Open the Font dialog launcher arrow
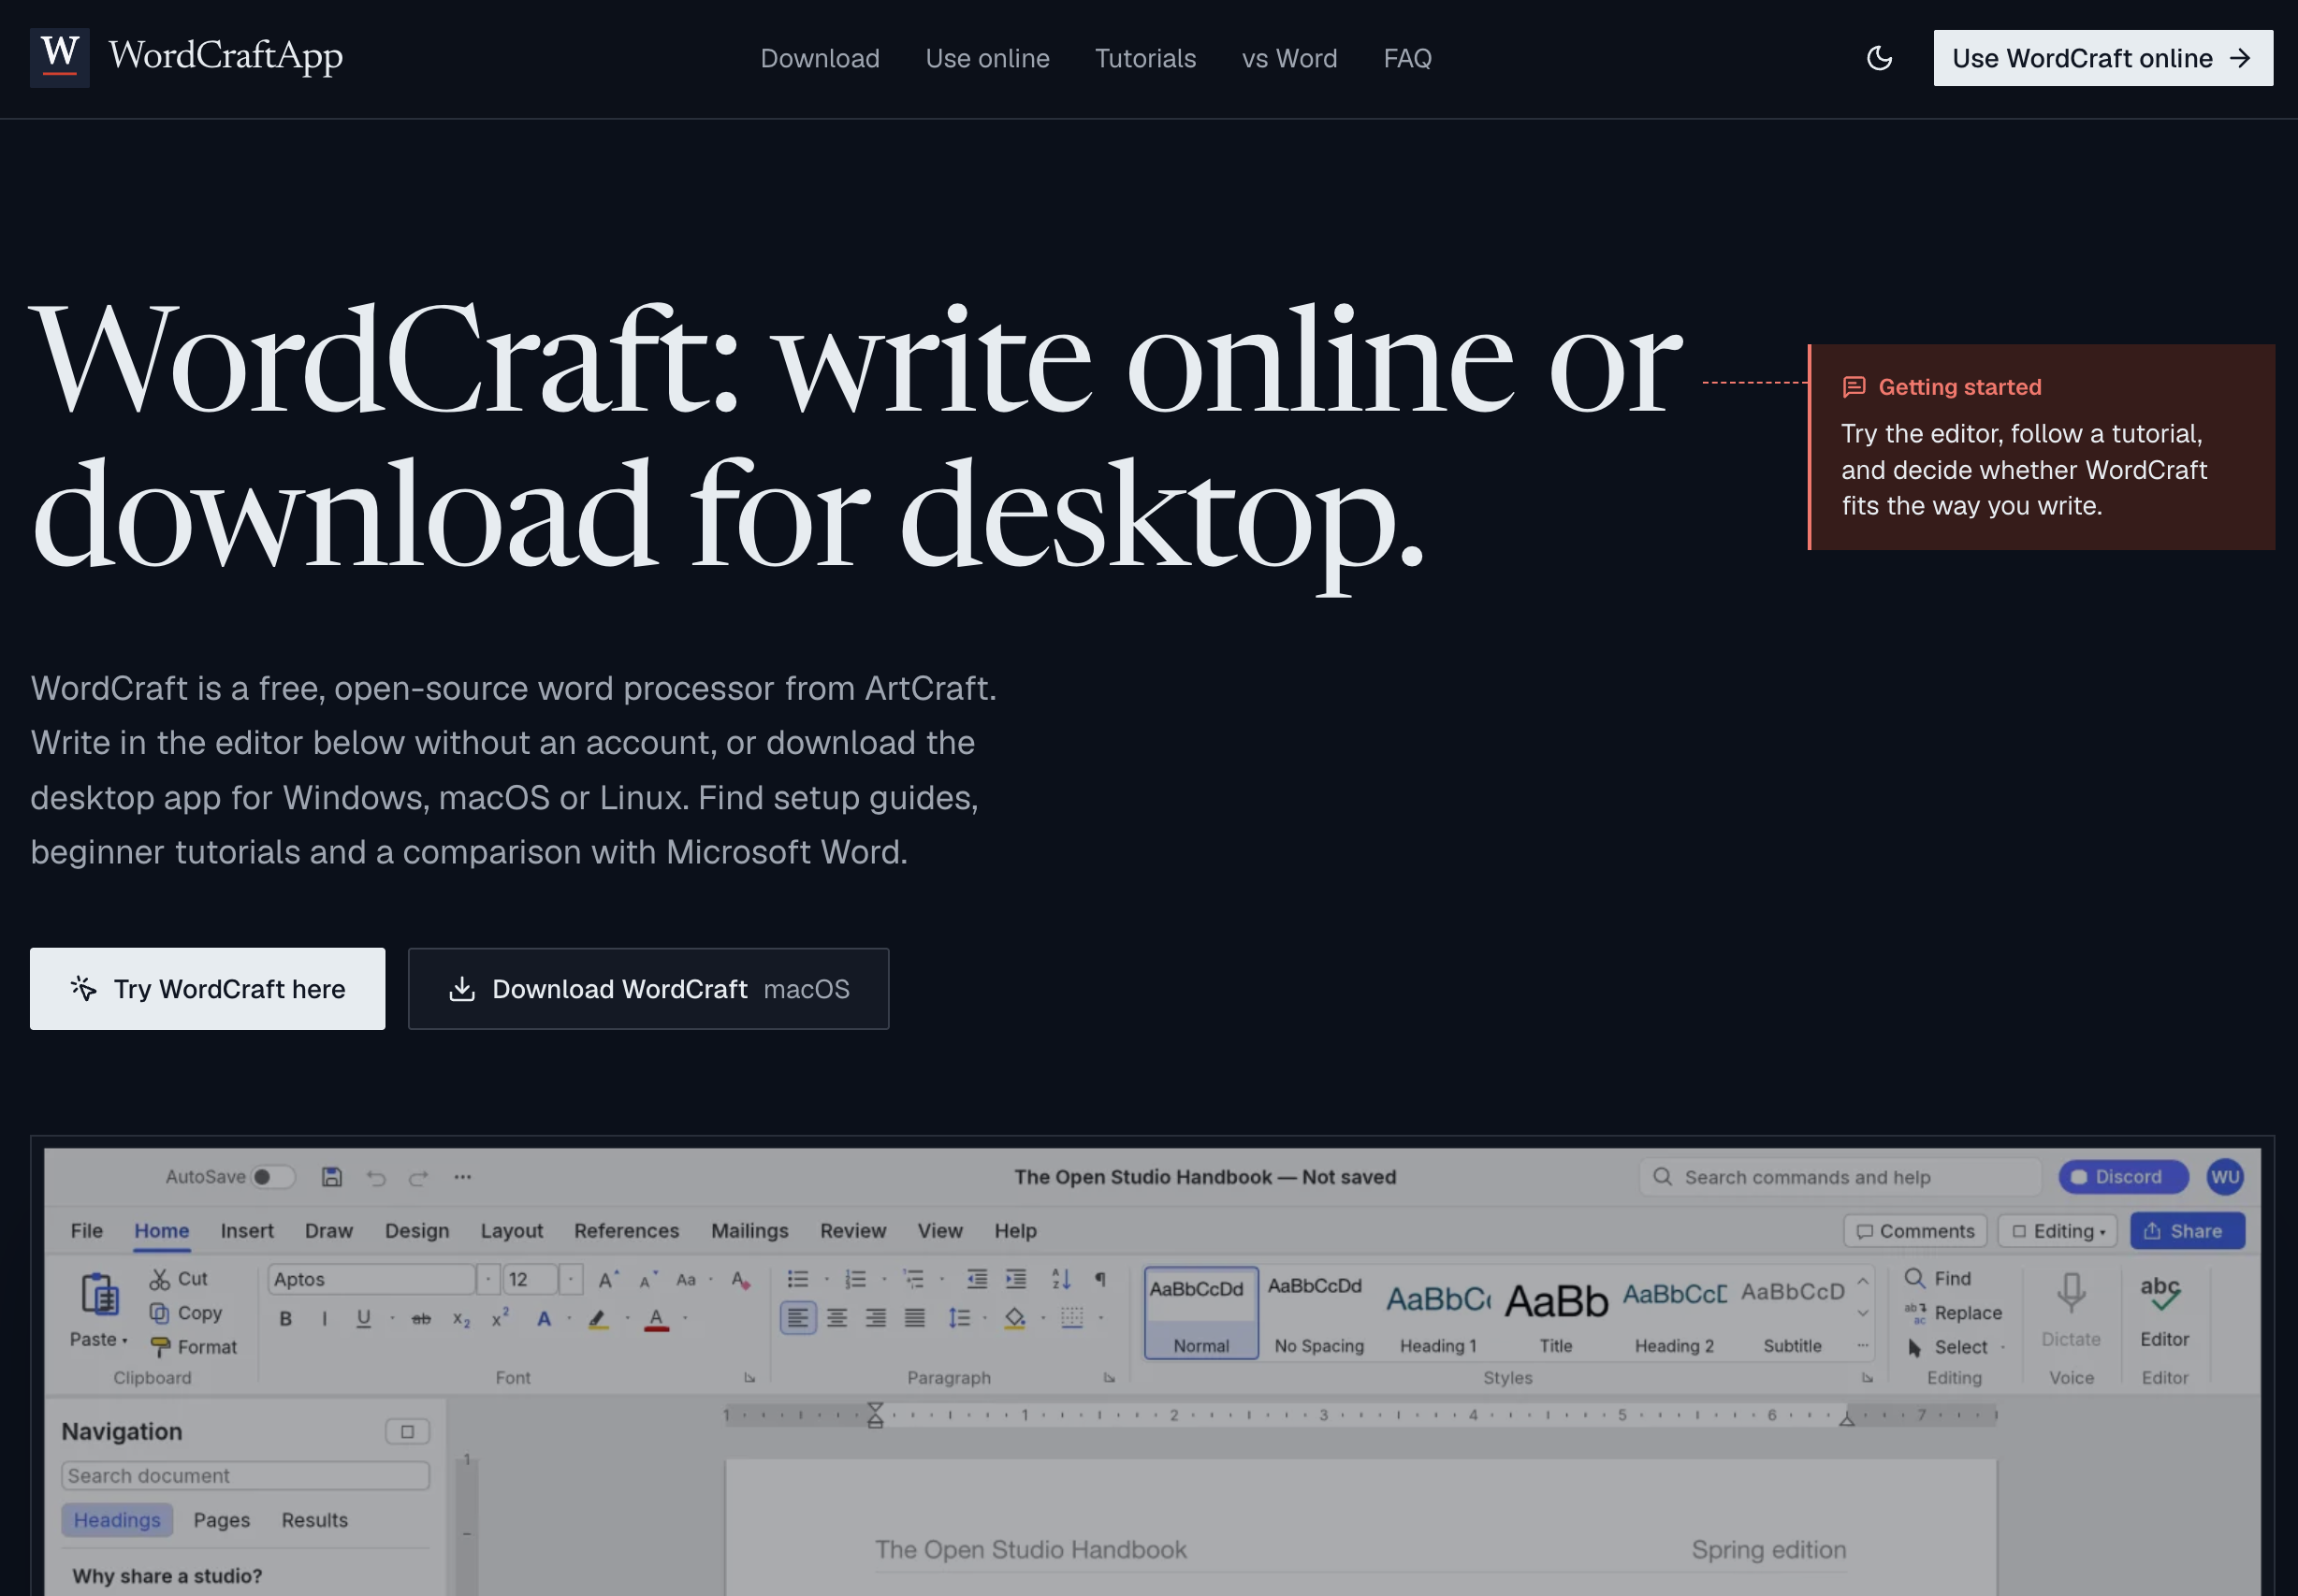The width and height of the screenshot is (2298, 1596). coord(749,1378)
